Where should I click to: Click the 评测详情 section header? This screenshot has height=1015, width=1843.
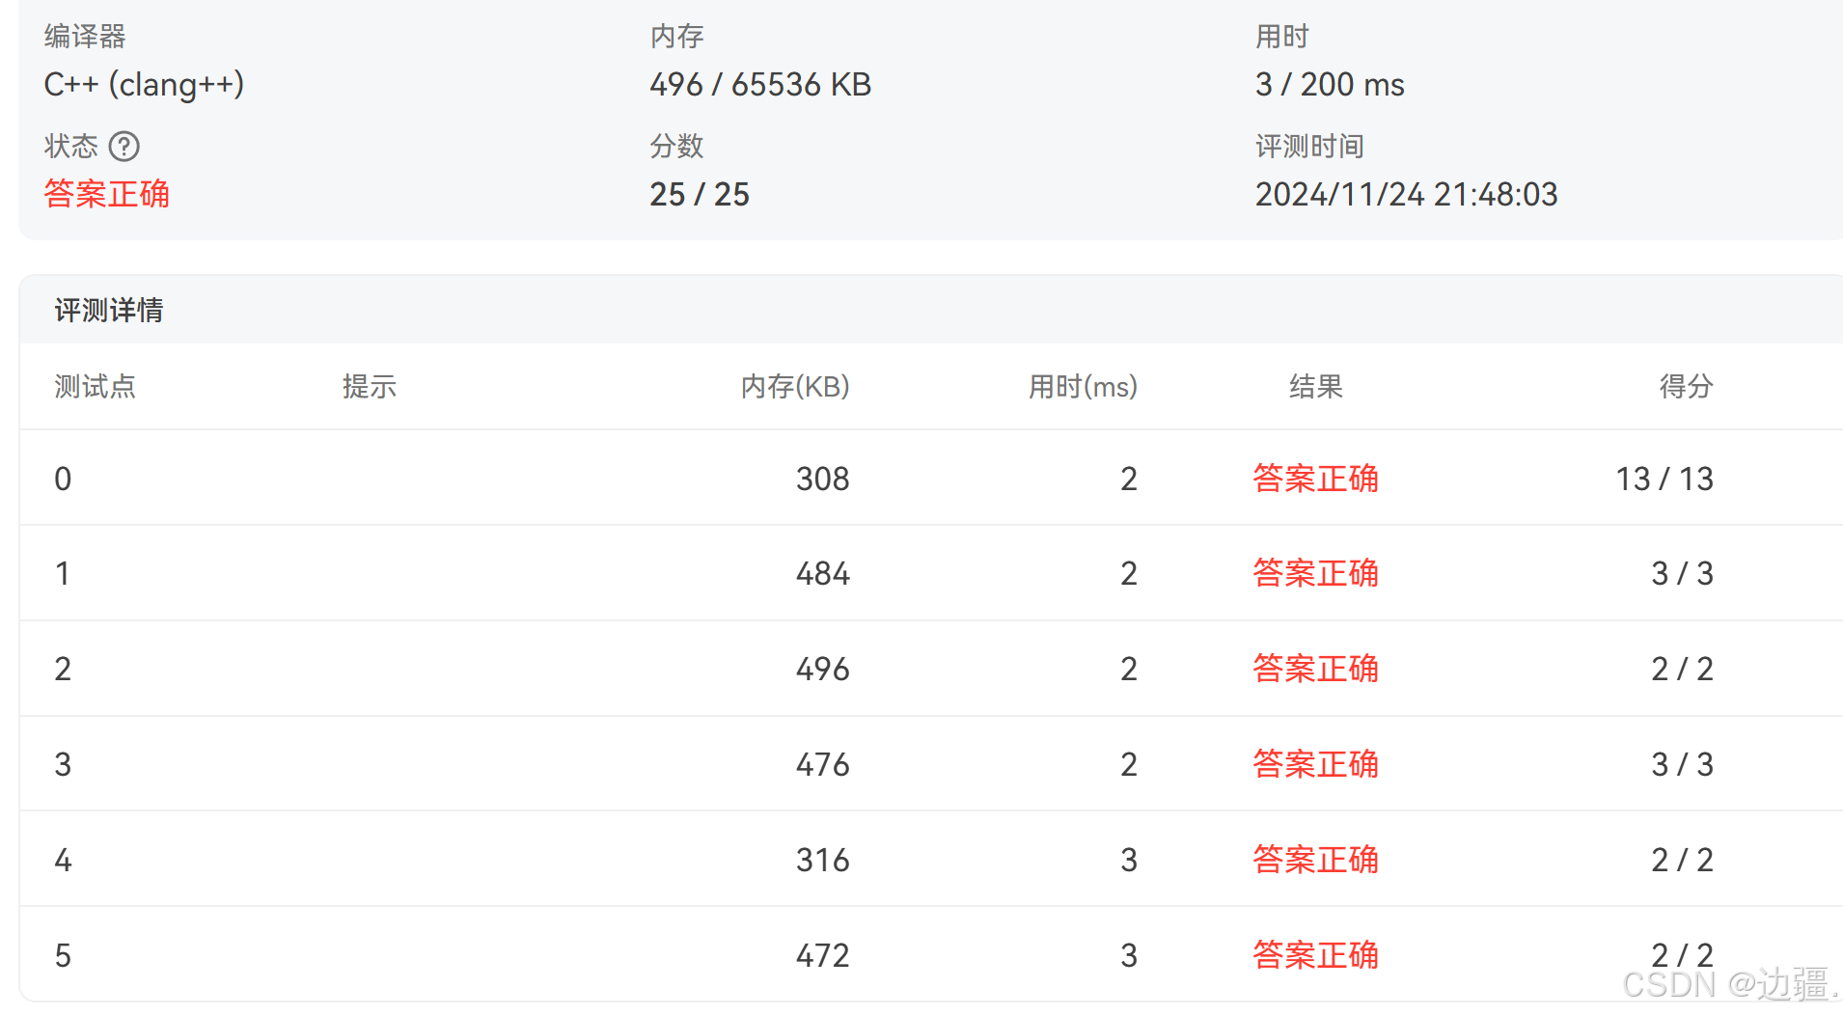[109, 311]
